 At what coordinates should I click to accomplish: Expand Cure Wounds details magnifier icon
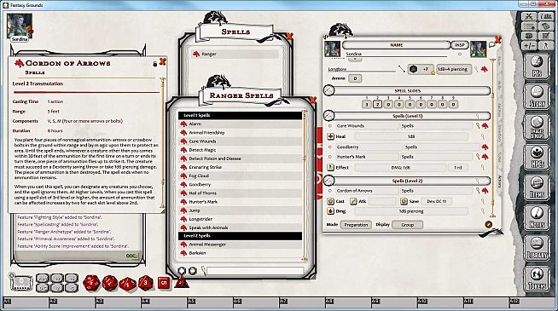point(478,126)
